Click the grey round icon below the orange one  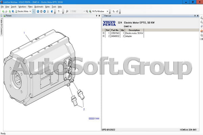click(x=201, y=35)
